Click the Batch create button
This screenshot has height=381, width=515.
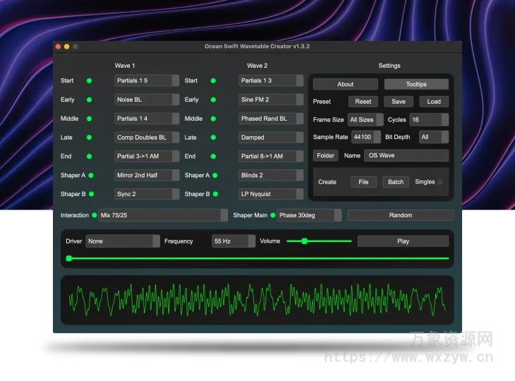pyautogui.click(x=396, y=182)
